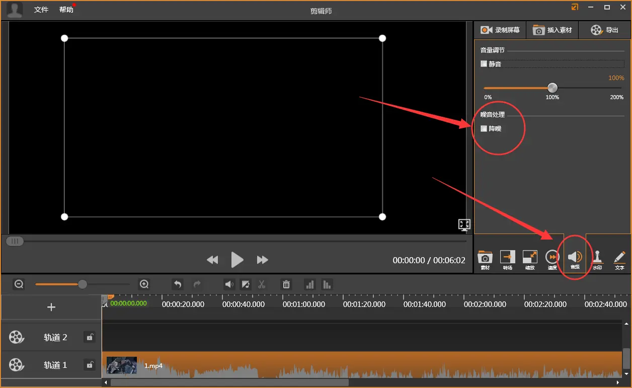Viewport: 632px width, 388px height.
Task: Open the 文件 menu
Action: 41,10
